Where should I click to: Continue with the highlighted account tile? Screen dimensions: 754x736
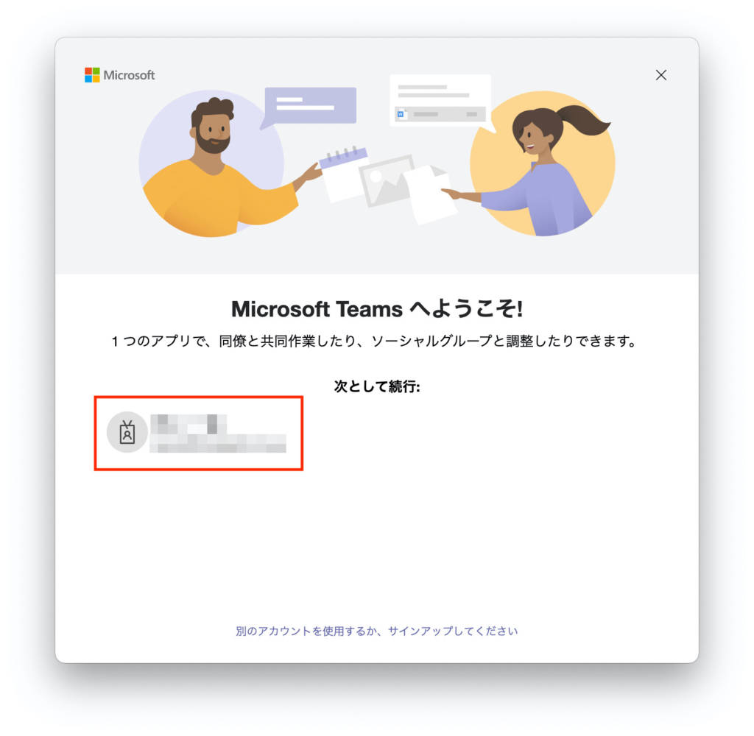199,434
